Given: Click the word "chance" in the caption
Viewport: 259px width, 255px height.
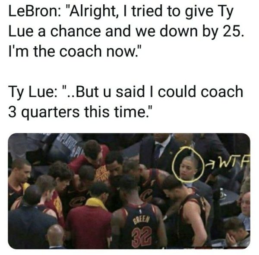Looking at the screenshot, I should [x=76, y=31].
